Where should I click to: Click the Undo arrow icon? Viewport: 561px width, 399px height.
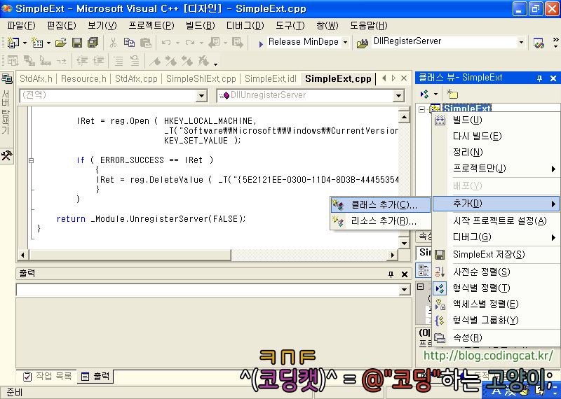166,43
